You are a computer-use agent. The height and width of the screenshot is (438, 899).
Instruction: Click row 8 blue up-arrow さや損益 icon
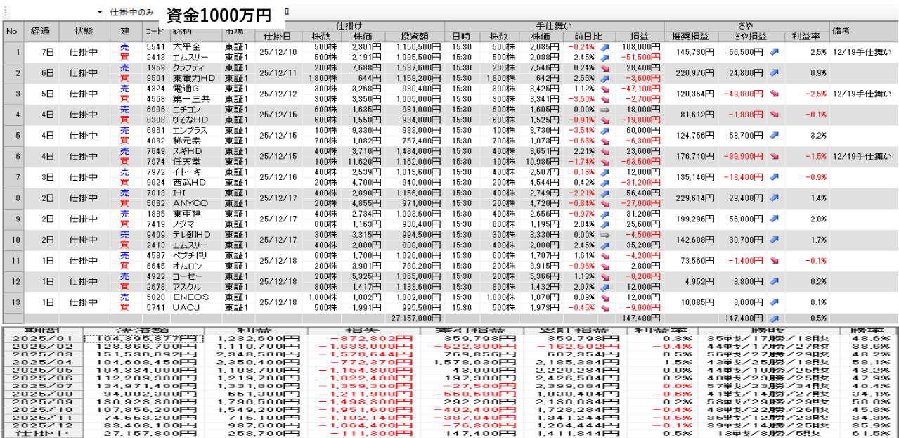click(x=775, y=198)
